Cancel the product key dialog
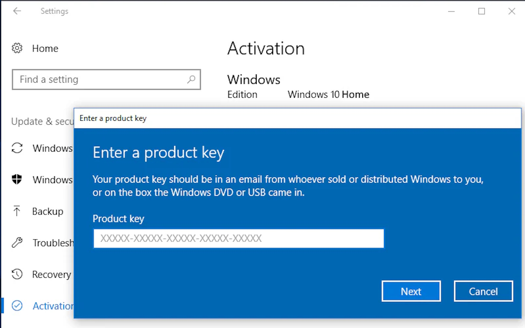The image size is (525, 328). tap(483, 291)
